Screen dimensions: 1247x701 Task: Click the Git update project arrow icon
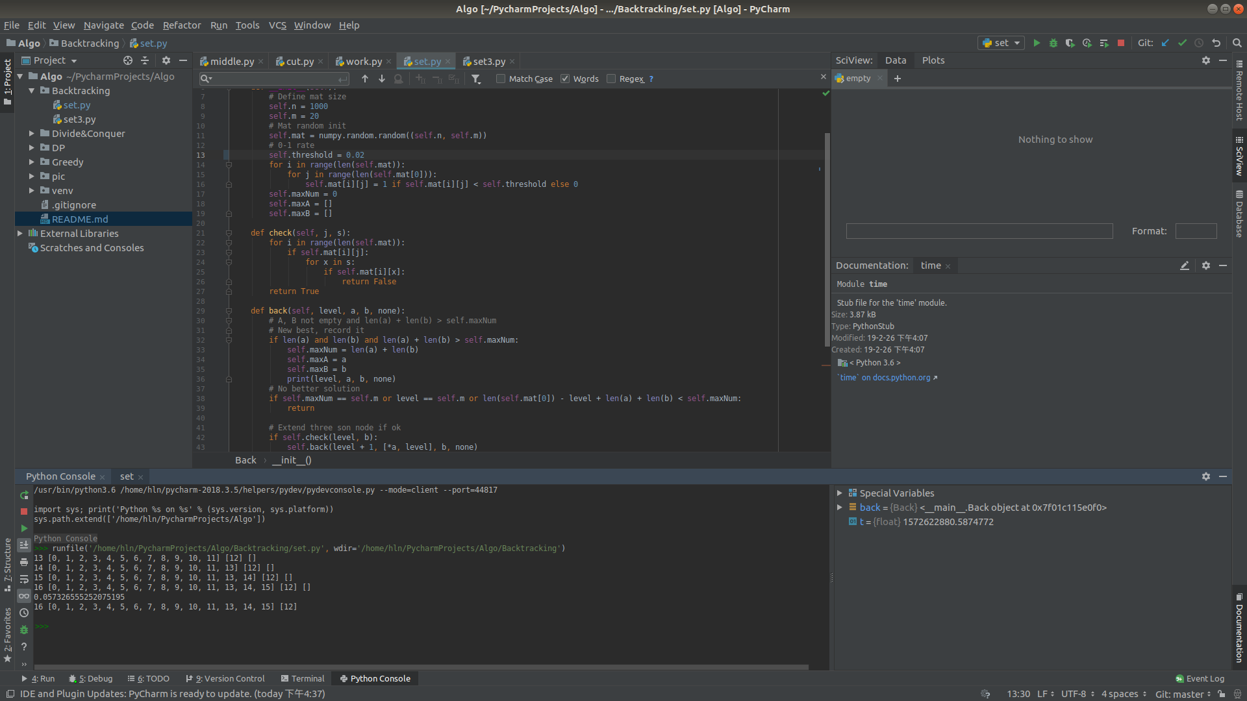point(1165,43)
